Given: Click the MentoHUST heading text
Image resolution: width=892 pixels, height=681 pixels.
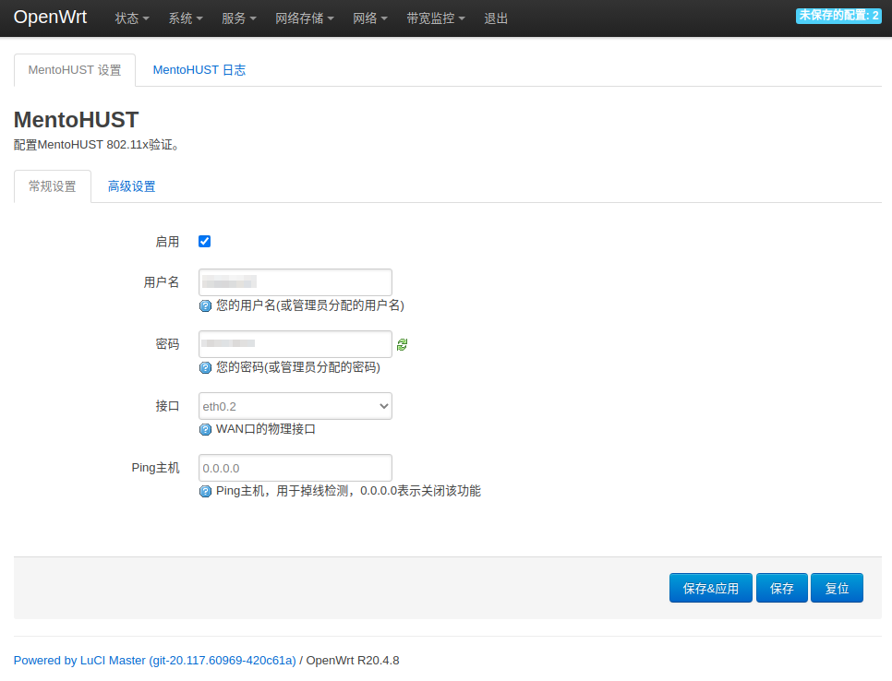Looking at the screenshot, I should 77,120.
